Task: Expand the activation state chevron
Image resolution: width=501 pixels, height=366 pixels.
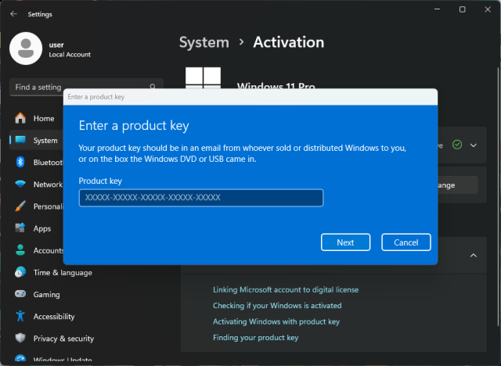Action: 474,145
